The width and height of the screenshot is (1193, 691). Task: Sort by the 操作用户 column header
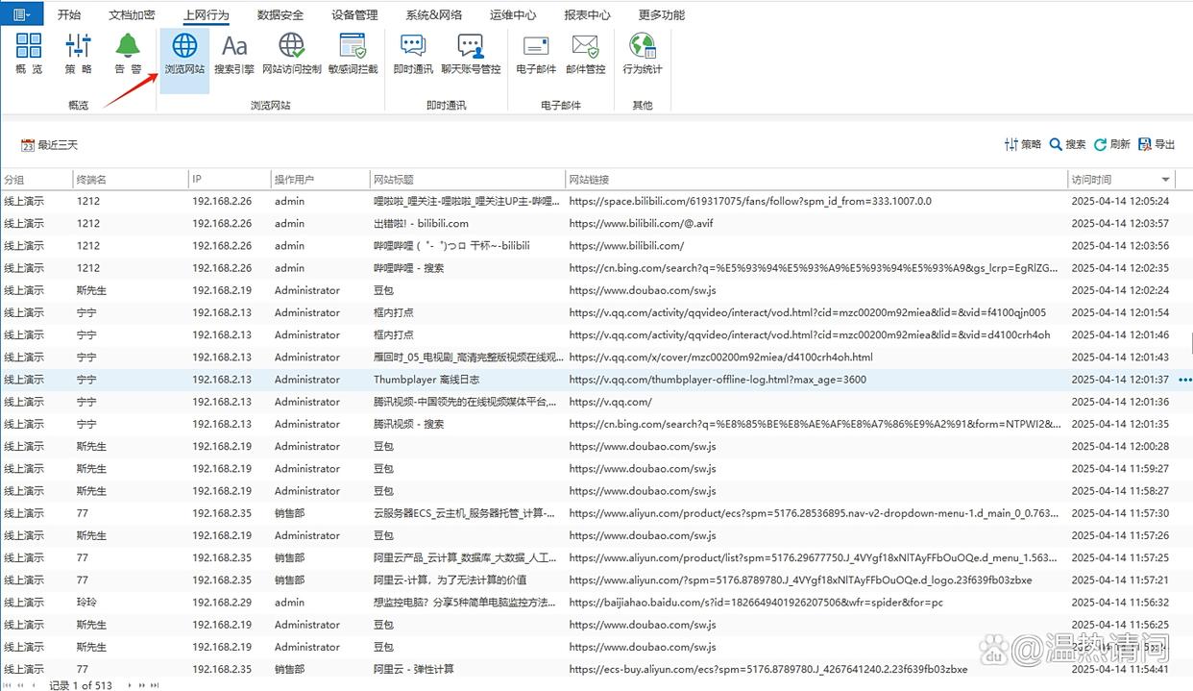point(321,180)
